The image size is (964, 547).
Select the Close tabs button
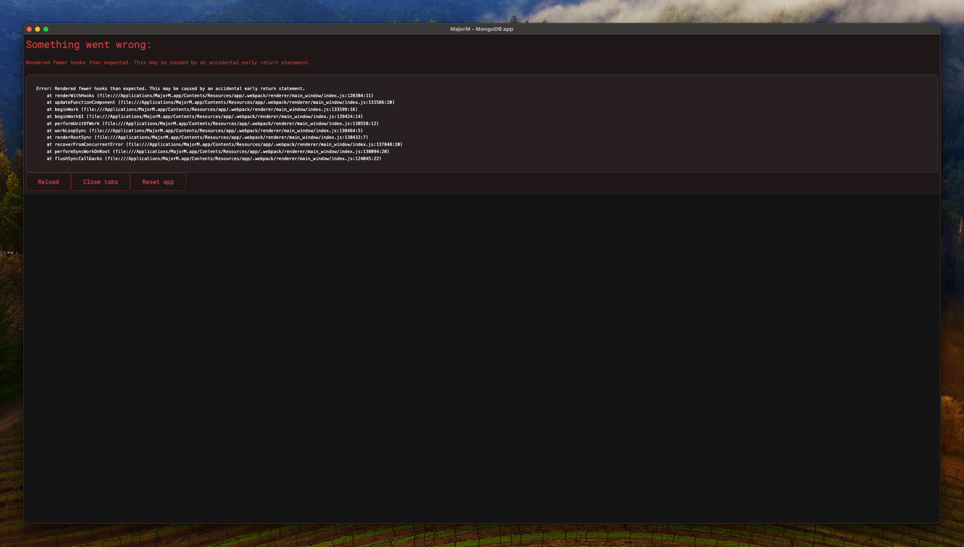100,182
